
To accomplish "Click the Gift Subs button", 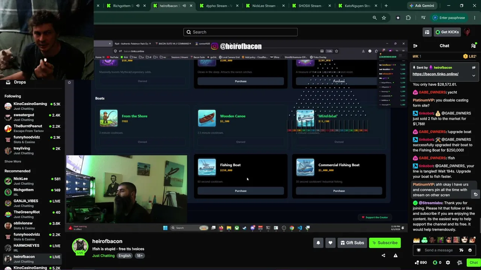I will click(x=352, y=243).
